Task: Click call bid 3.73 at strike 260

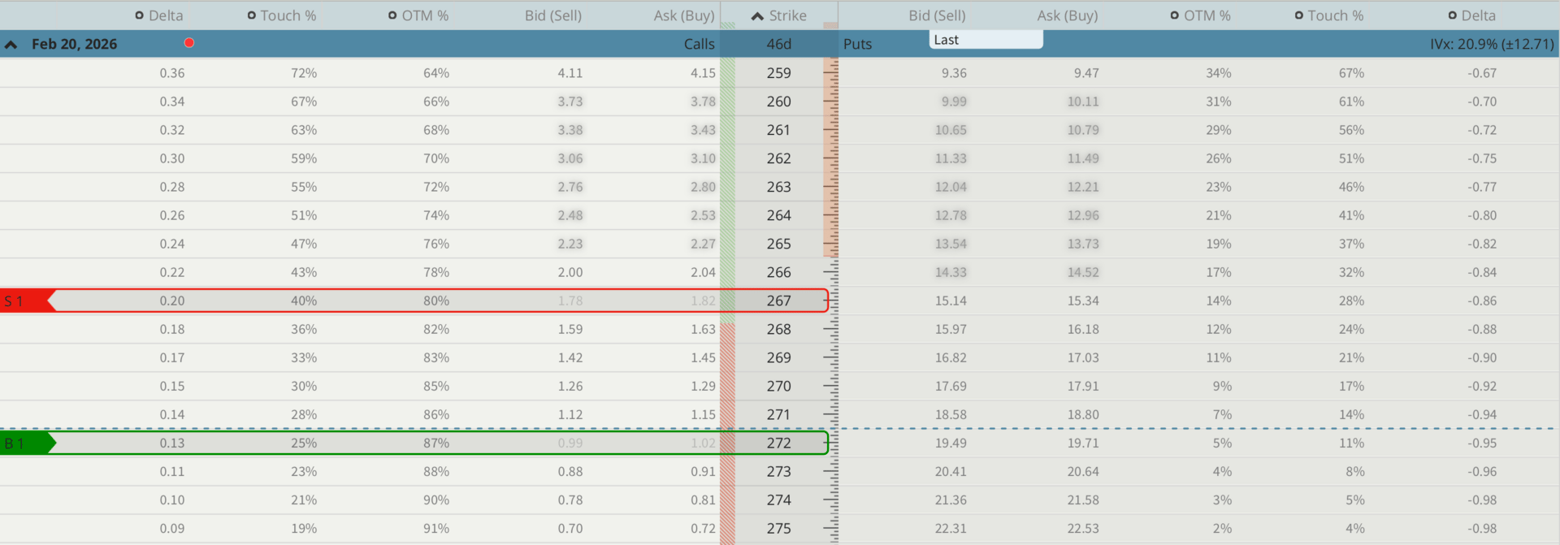Action: point(570,102)
